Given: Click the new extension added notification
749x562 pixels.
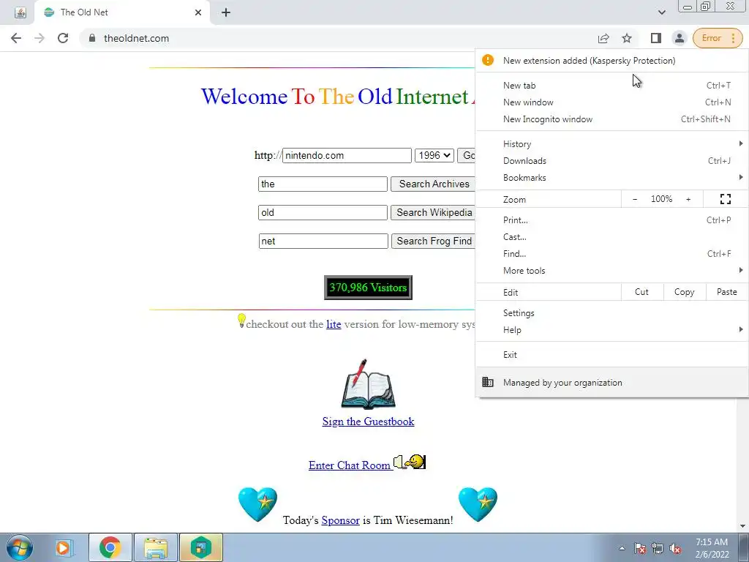Looking at the screenshot, I should point(612,61).
